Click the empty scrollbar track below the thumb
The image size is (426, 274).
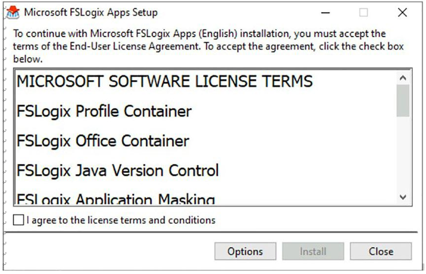pyautogui.click(x=403, y=154)
